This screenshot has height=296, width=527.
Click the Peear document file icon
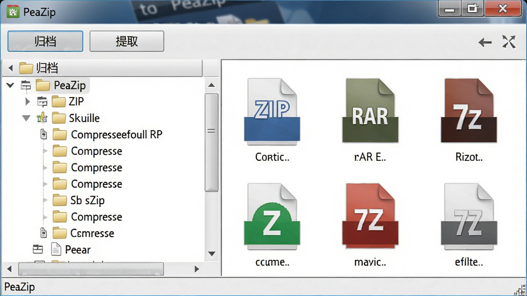pos(56,249)
